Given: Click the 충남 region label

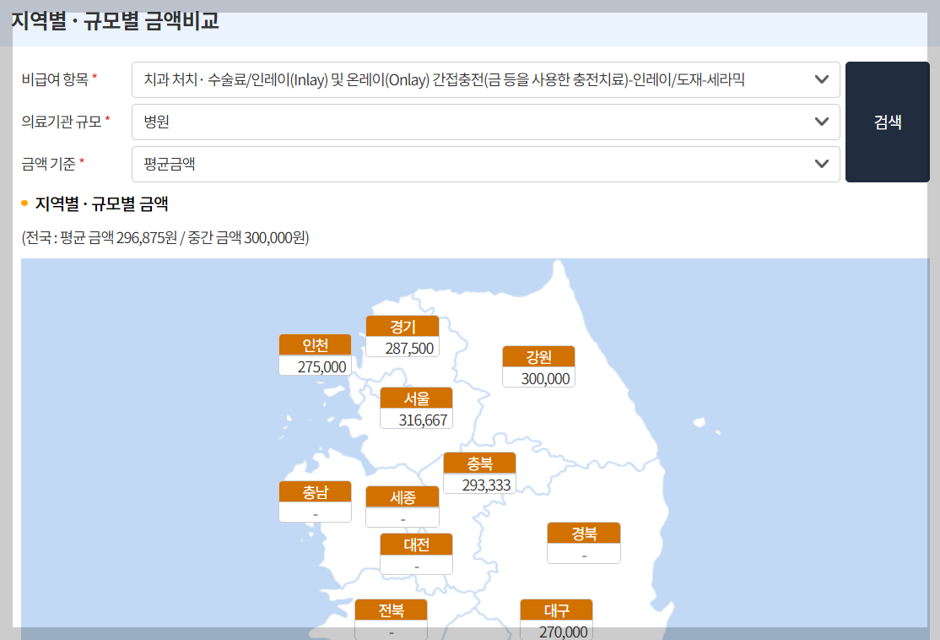Looking at the screenshot, I should coord(315,502).
